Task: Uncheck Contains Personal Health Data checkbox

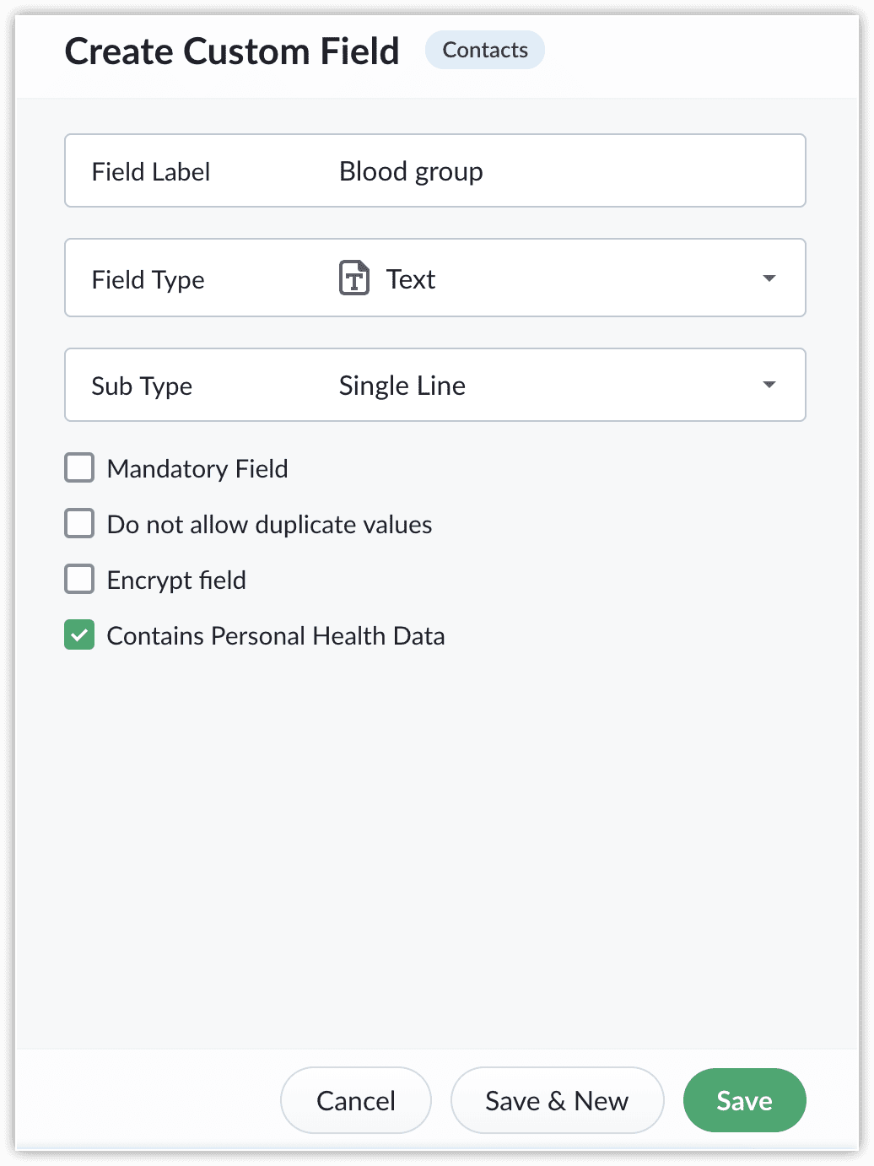Action: 79,635
